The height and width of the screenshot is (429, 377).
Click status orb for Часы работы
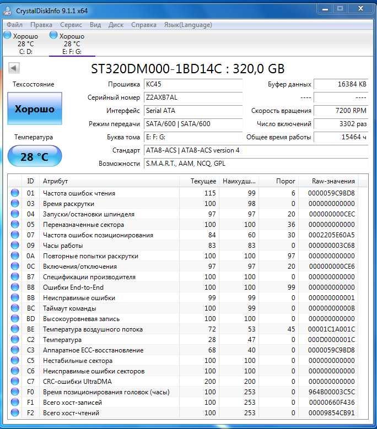[x=15, y=245]
